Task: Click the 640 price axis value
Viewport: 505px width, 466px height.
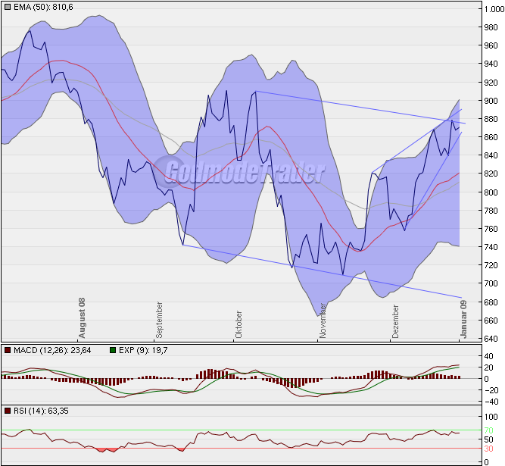Action: (x=491, y=339)
